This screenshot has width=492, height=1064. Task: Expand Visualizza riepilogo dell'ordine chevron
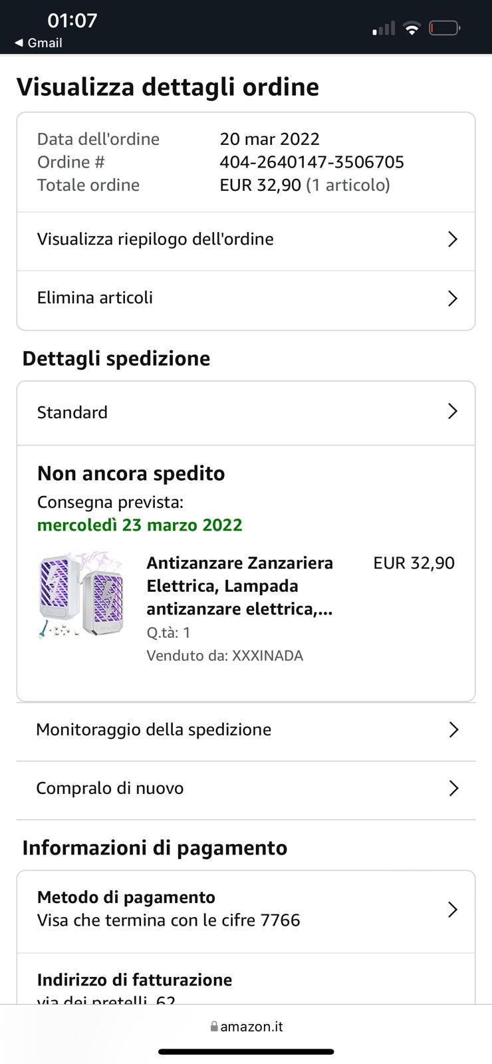tap(453, 239)
